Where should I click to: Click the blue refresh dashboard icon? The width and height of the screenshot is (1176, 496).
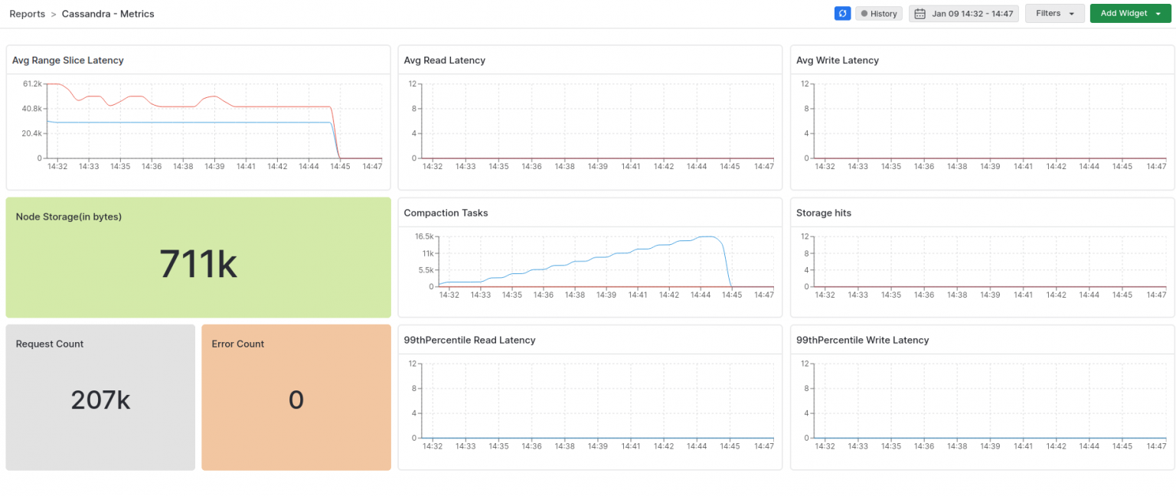click(842, 13)
